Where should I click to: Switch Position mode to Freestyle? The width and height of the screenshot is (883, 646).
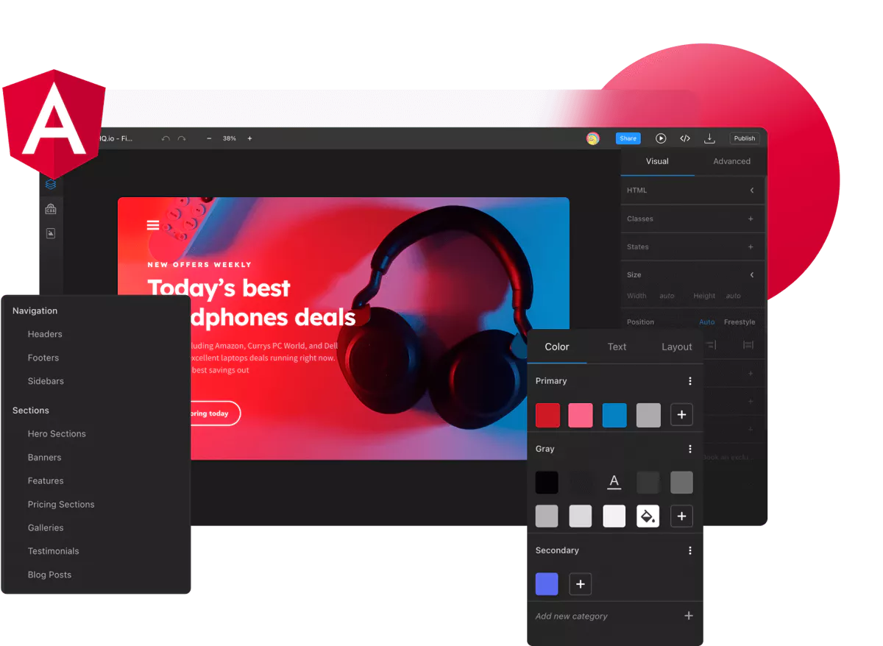point(740,322)
